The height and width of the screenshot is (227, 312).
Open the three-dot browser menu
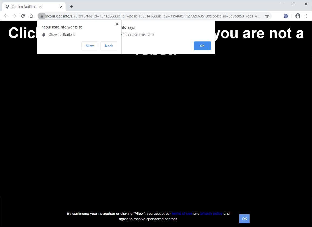(306, 16)
